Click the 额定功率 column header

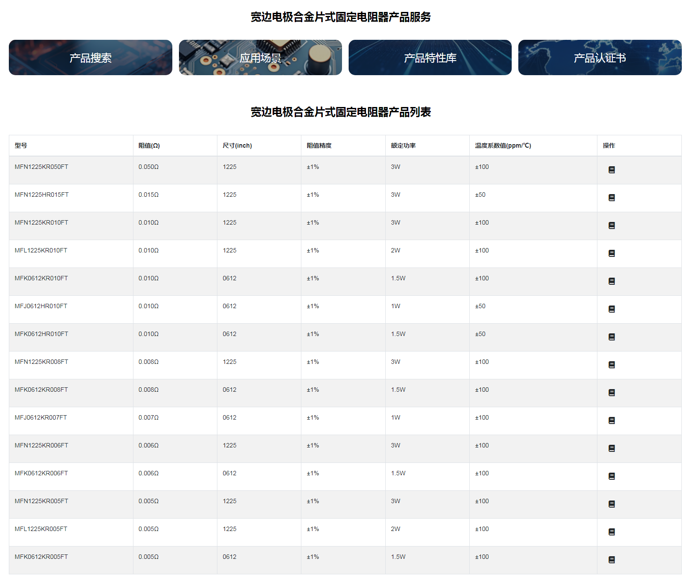403,145
